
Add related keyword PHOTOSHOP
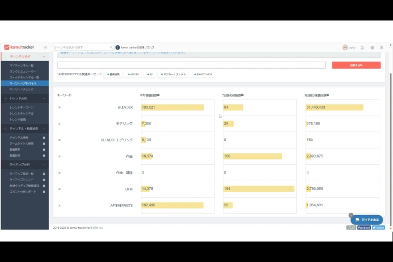pos(203,74)
